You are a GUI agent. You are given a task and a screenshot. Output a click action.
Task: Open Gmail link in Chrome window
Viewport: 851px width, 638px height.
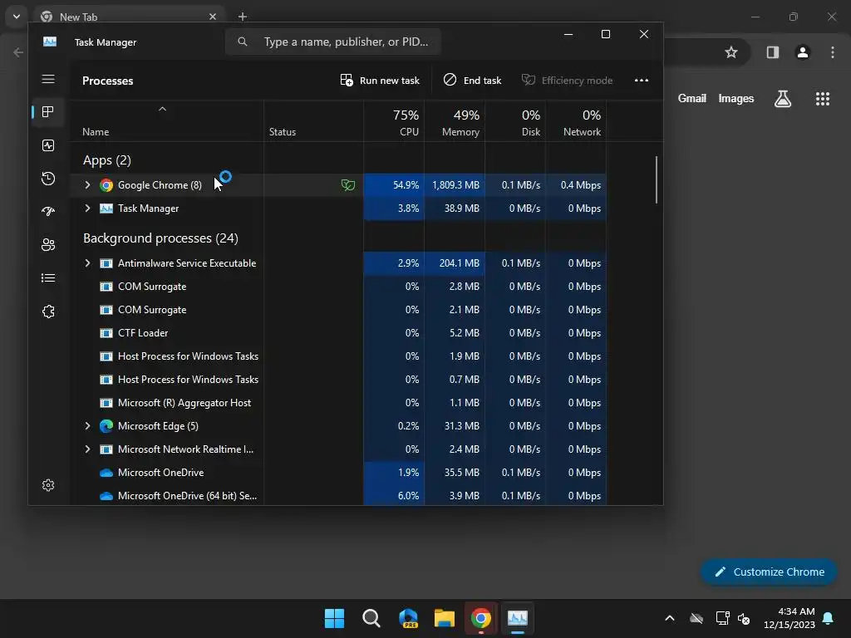coord(692,98)
